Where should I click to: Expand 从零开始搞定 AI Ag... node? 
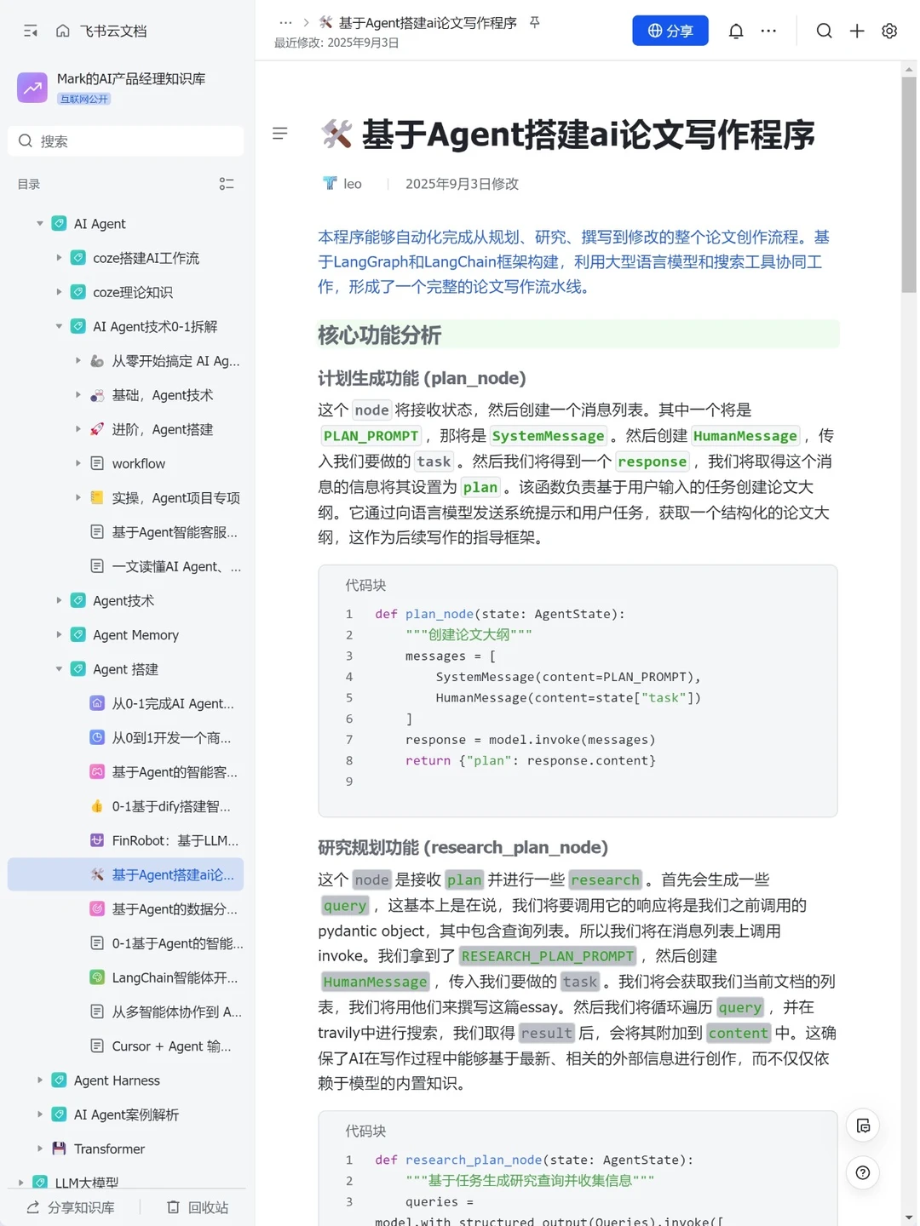point(78,361)
